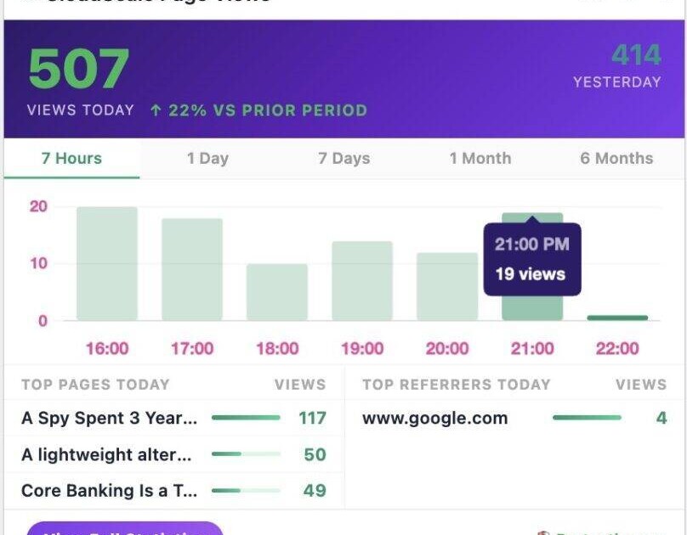Click the green up arrow beside 22%
The width and height of the screenshot is (687, 535).
[156, 110]
